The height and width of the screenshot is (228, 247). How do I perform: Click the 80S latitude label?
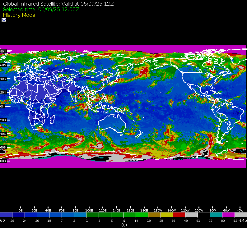[x=3, y=161]
